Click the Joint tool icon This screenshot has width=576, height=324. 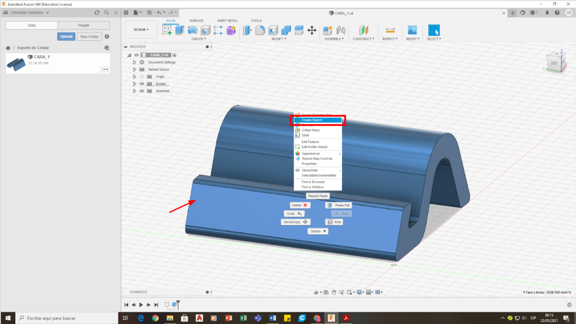(341, 30)
